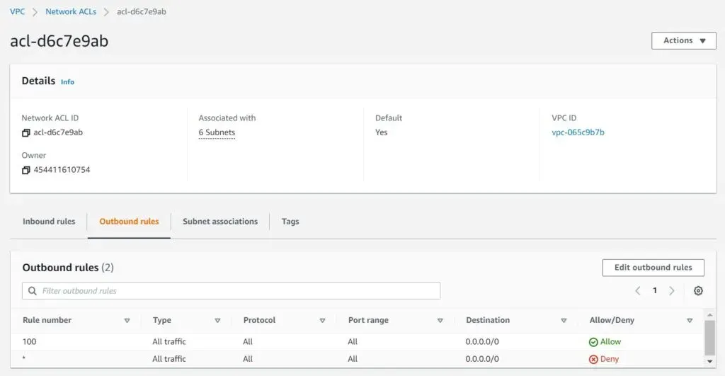The width and height of the screenshot is (725, 376).
Task: Click the table vertical scrollbar thumb
Action: coord(709,337)
